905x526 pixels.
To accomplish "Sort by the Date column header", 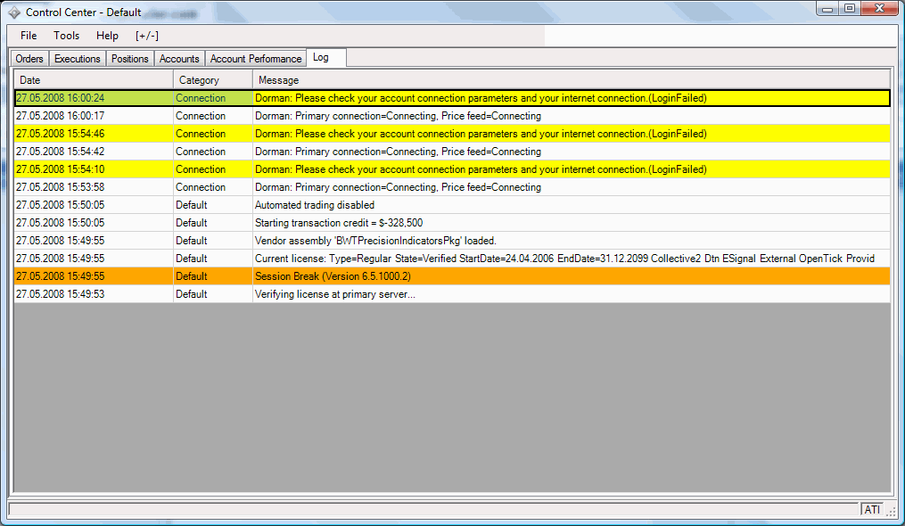I will pyautogui.click(x=94, y=79).
